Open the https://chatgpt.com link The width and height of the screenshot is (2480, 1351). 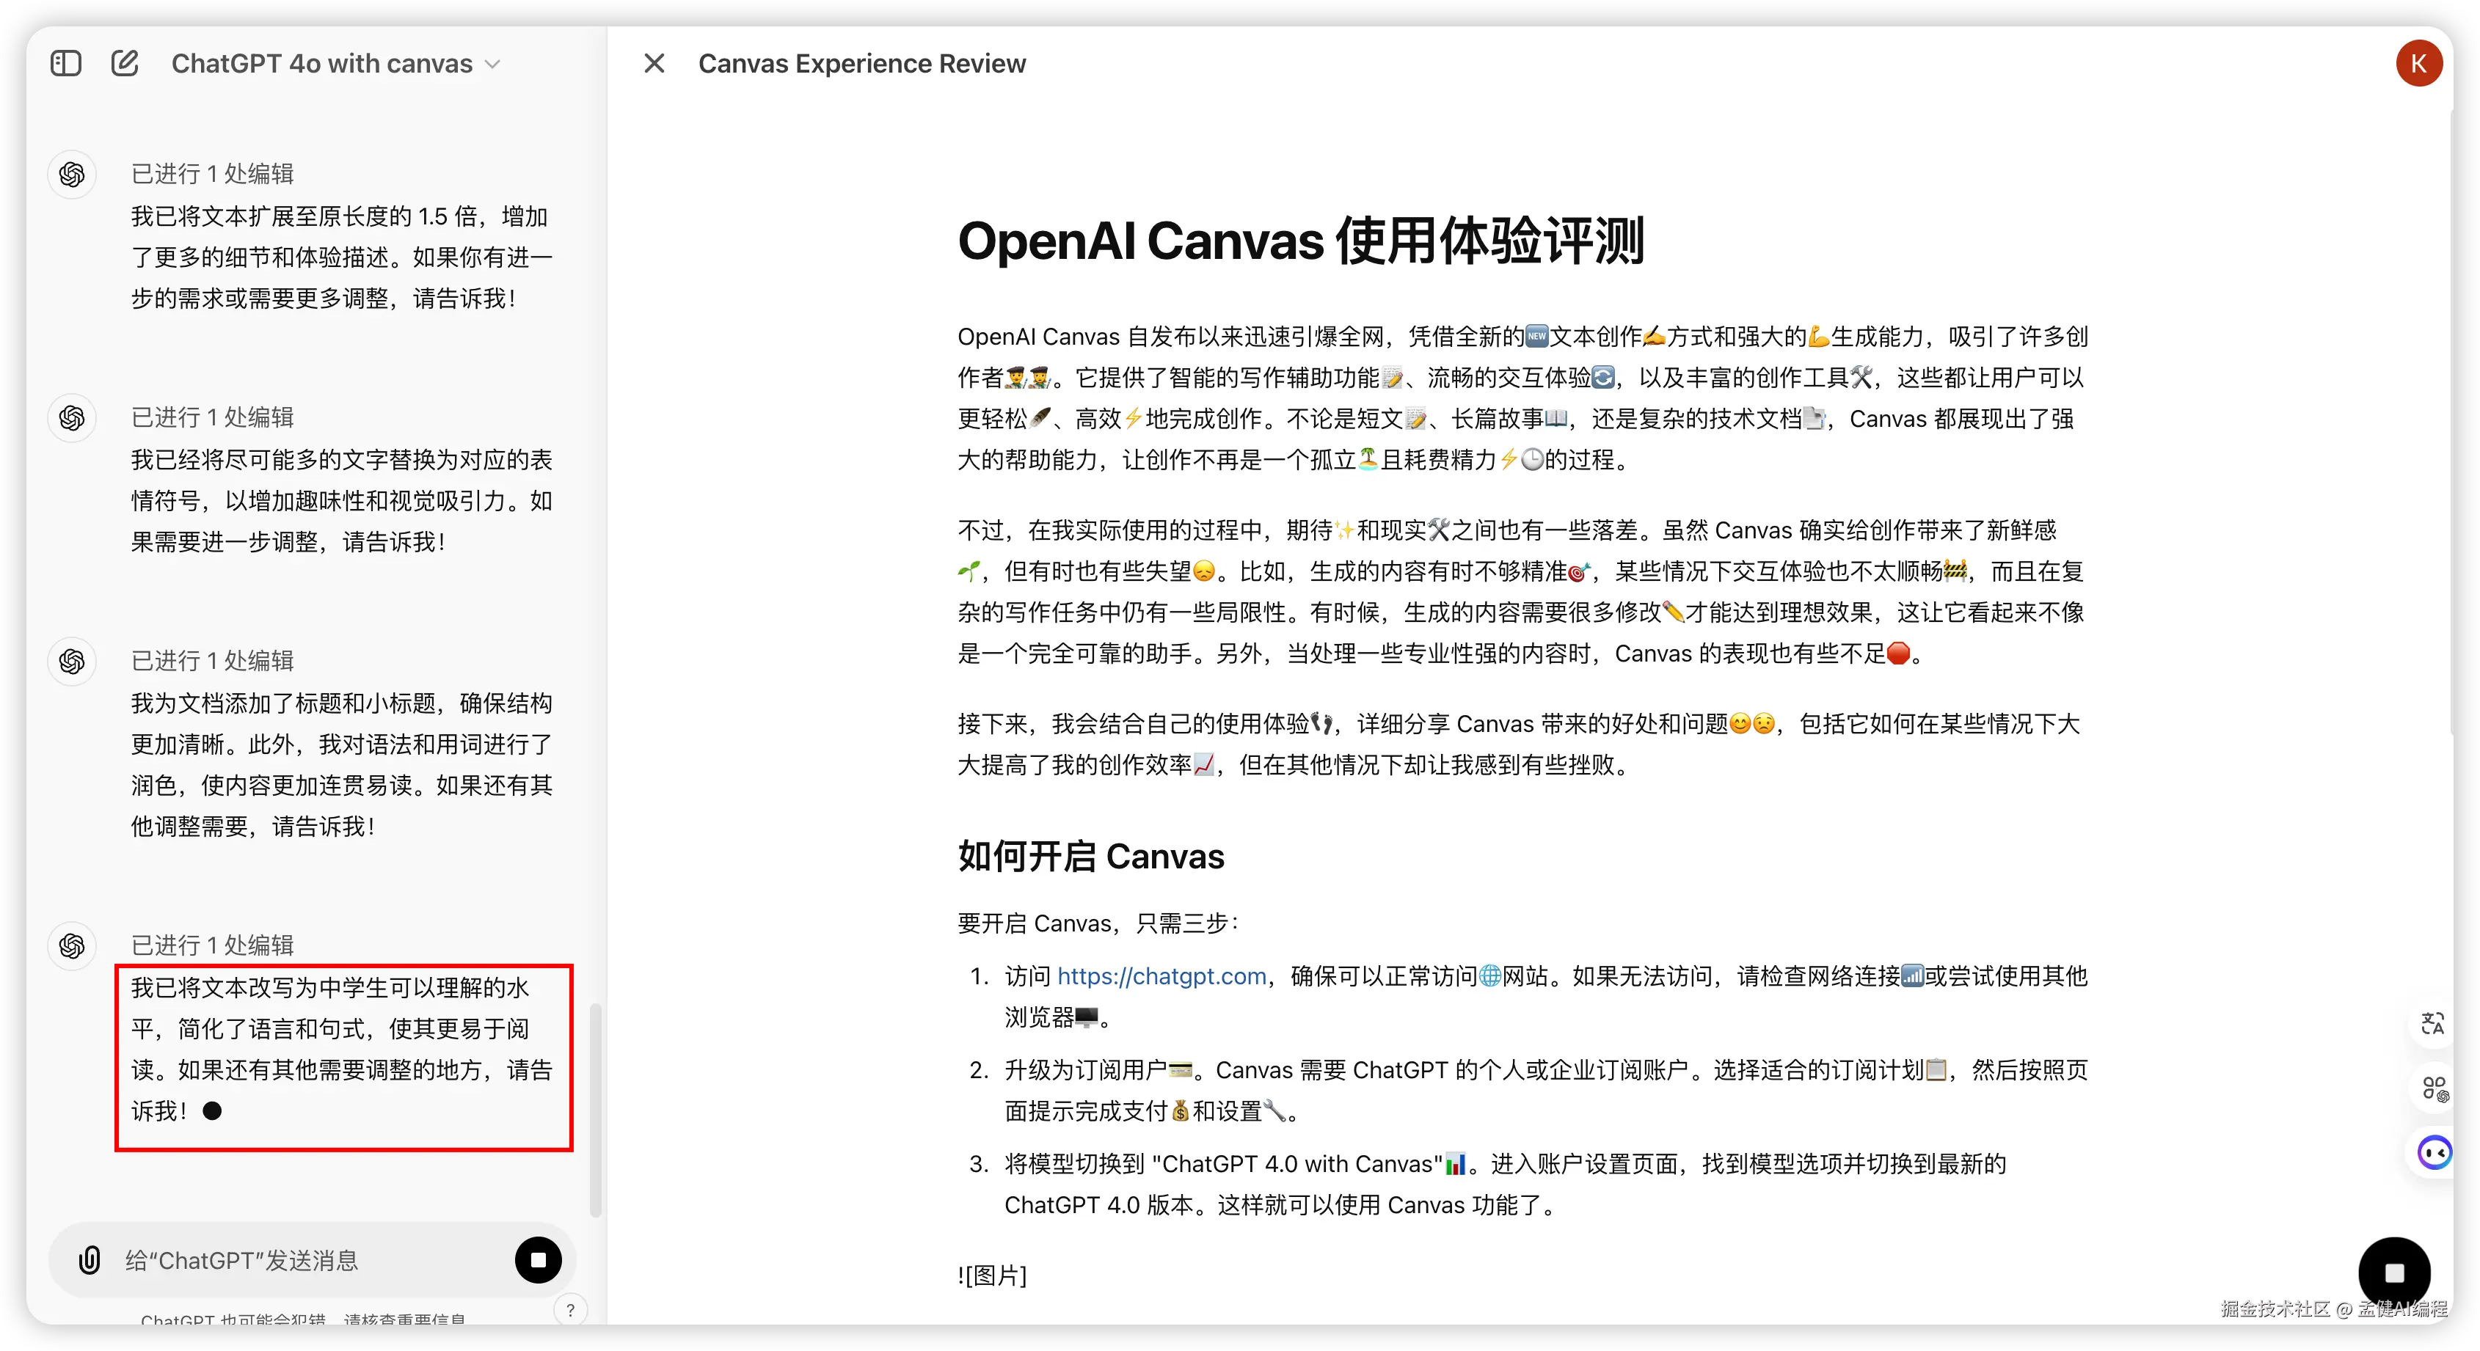[1161, 975]
